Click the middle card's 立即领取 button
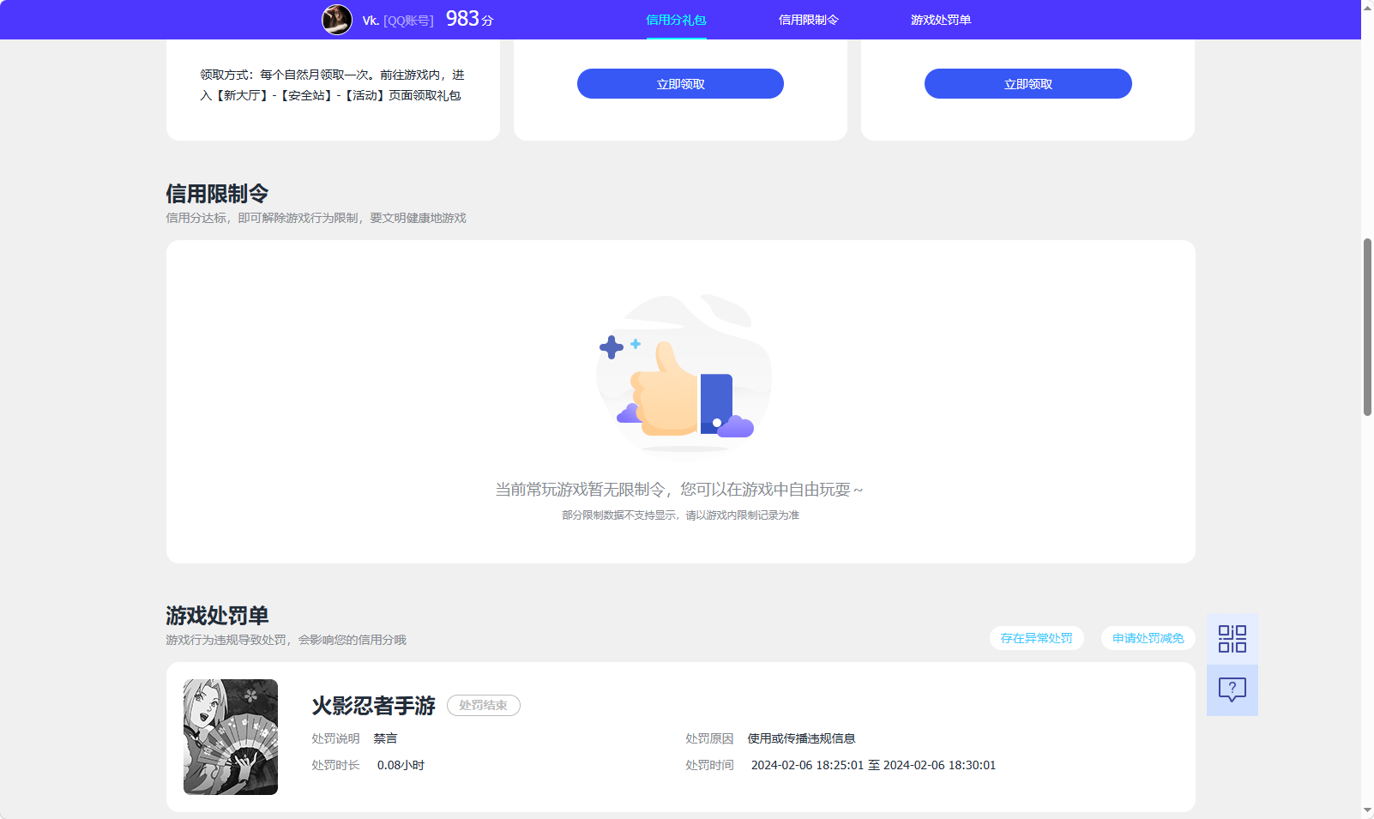Image resolution: width=1374 pixels, height=819 pixels. (x=680, y=84)
